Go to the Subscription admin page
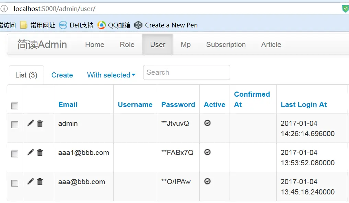 [x=226, y=45]
